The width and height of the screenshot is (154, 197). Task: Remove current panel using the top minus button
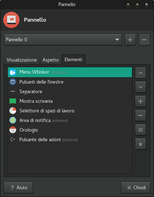[144, 40]
